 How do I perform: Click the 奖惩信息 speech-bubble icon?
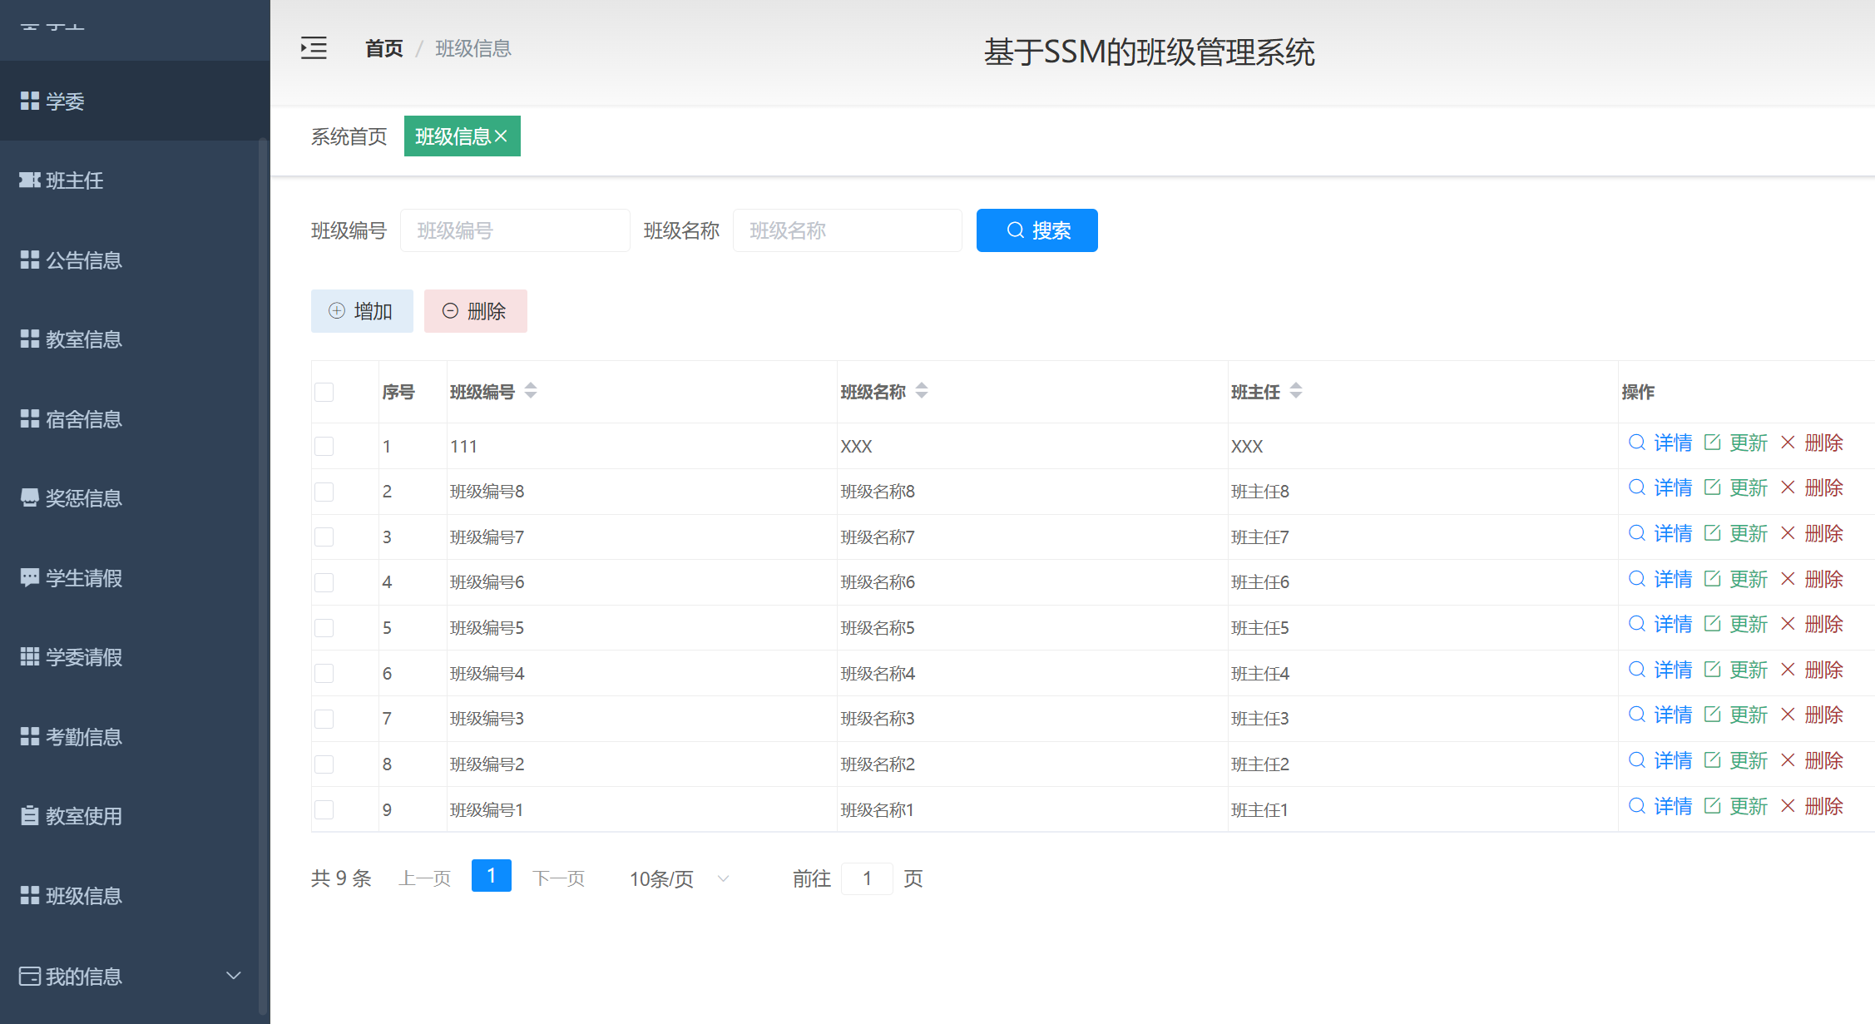pos(29,497)
